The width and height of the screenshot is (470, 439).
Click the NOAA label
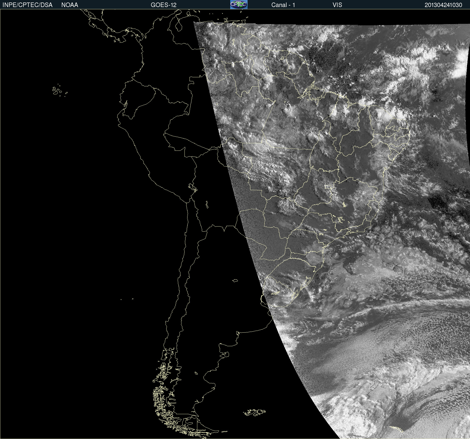click(70, 5)
